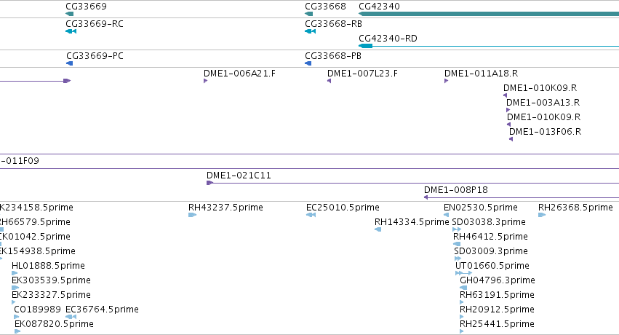Image resolution: width=619 pixels, height=335 pixels.
Task: Click DME1-006A21.F purple arrow marker
Action: tap(206, 81)
